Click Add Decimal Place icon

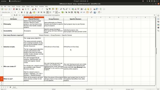(x=75, y=12)
